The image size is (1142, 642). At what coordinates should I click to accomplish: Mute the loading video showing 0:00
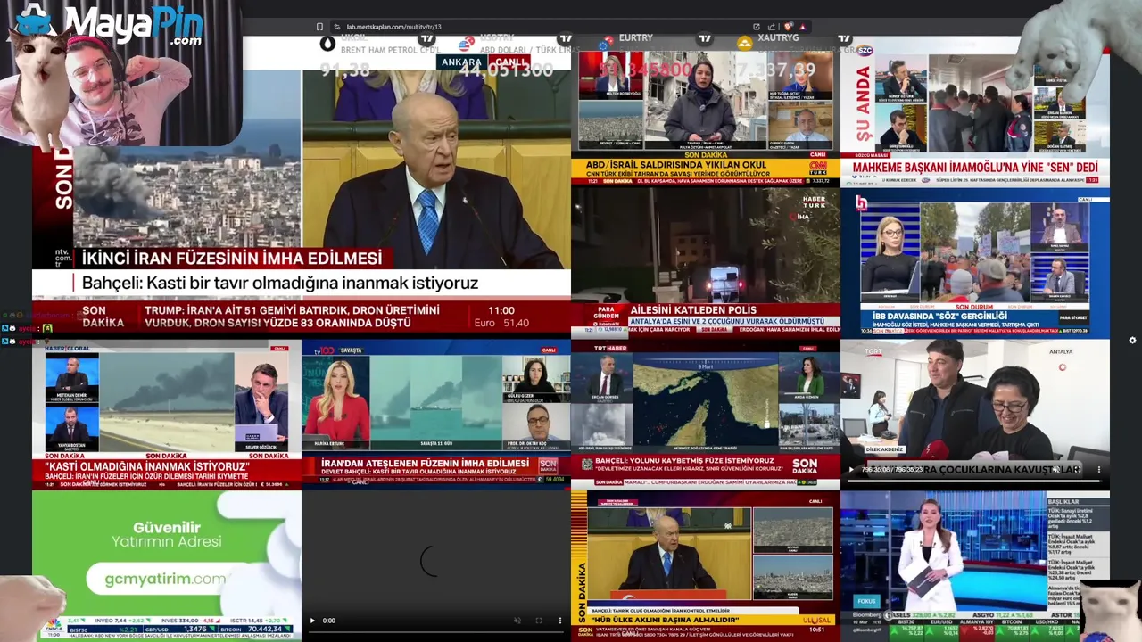coord(517,621)
